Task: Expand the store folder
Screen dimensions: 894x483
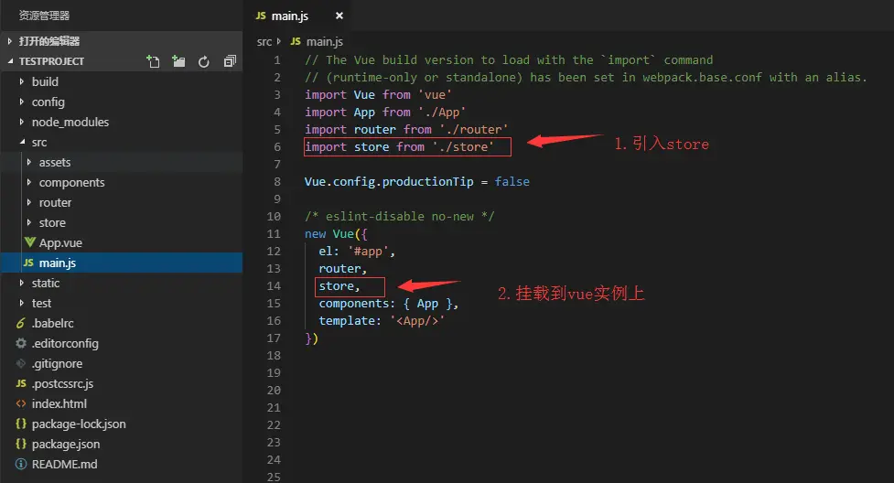Action: pyautogui.click(x=29, y=222)
